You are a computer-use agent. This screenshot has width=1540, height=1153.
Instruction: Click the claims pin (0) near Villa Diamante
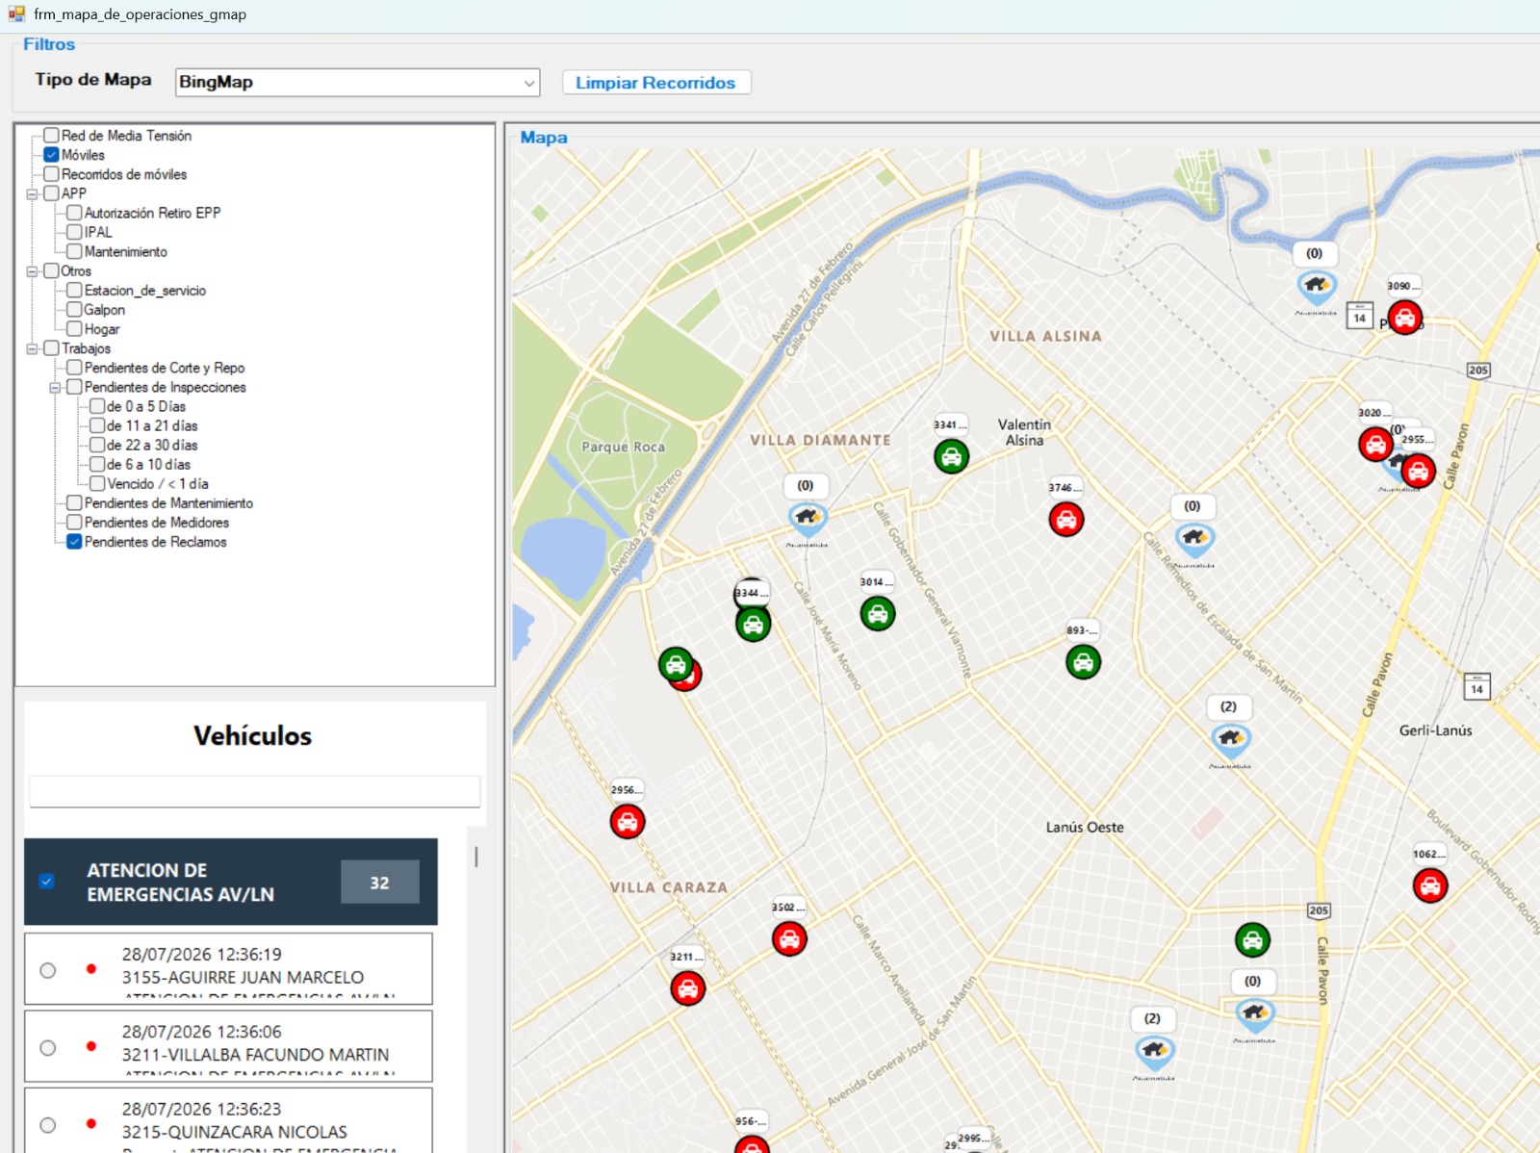[x=808, y=520]
